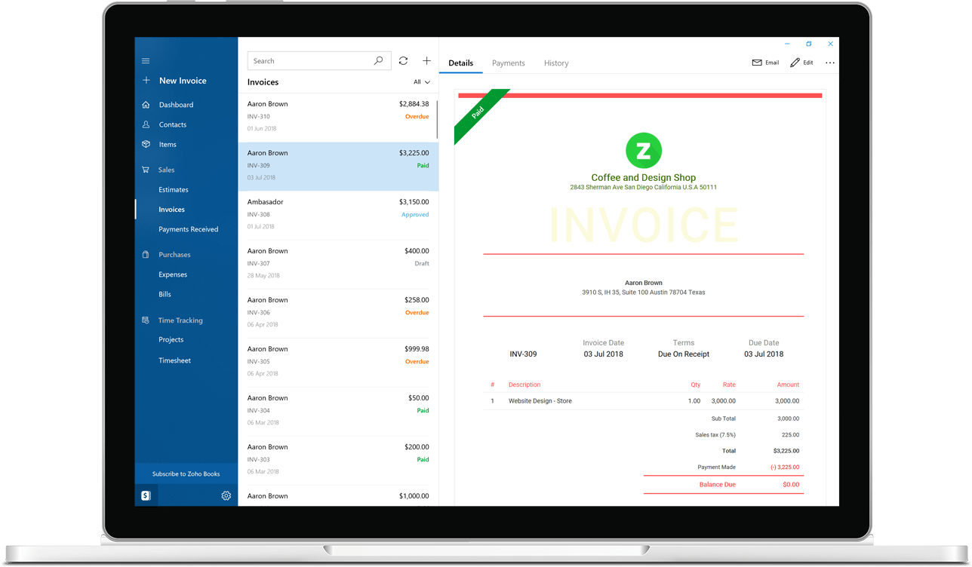Open Settings with the gear icon
Viewport: 972px width, 567px height.
[226, 495]
